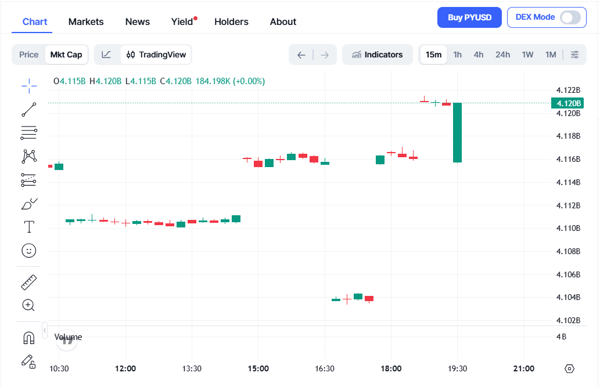This screenshot has height=387, width=600.
Task: Open the Markets tab
Action: coord(86,21)
